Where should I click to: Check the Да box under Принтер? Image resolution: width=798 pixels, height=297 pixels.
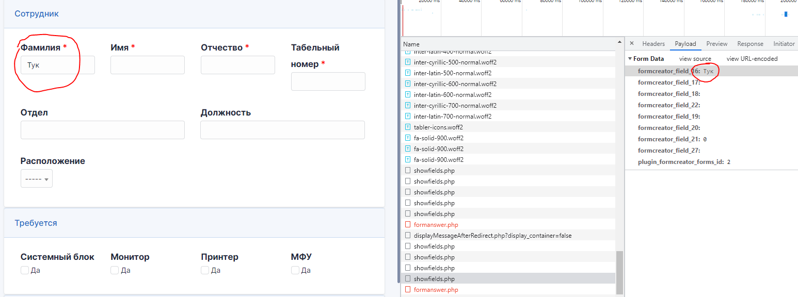[204, 270]
